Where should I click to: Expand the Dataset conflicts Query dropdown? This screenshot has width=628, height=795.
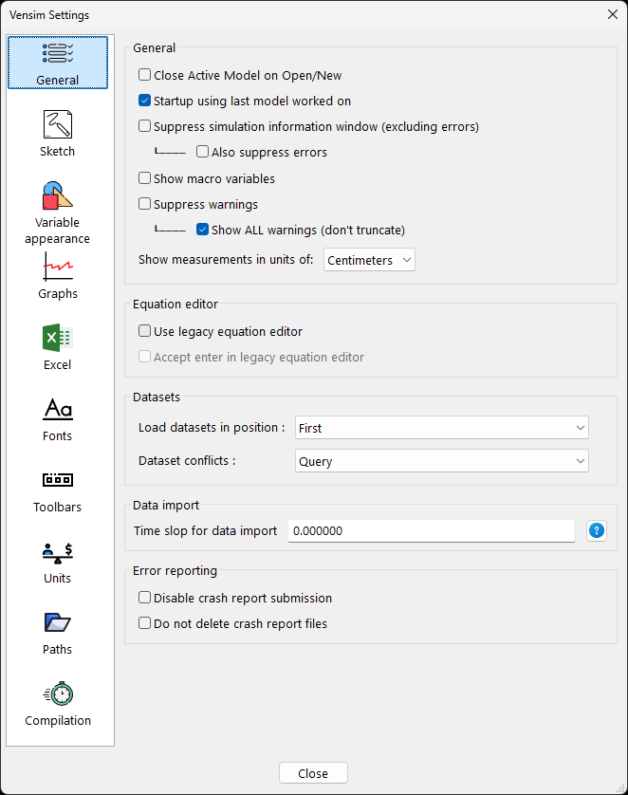pos(442,461)
